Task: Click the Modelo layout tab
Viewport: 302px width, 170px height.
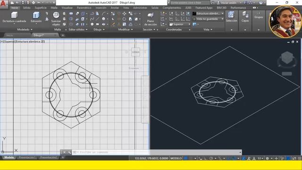Action: [x=9, y=157]
